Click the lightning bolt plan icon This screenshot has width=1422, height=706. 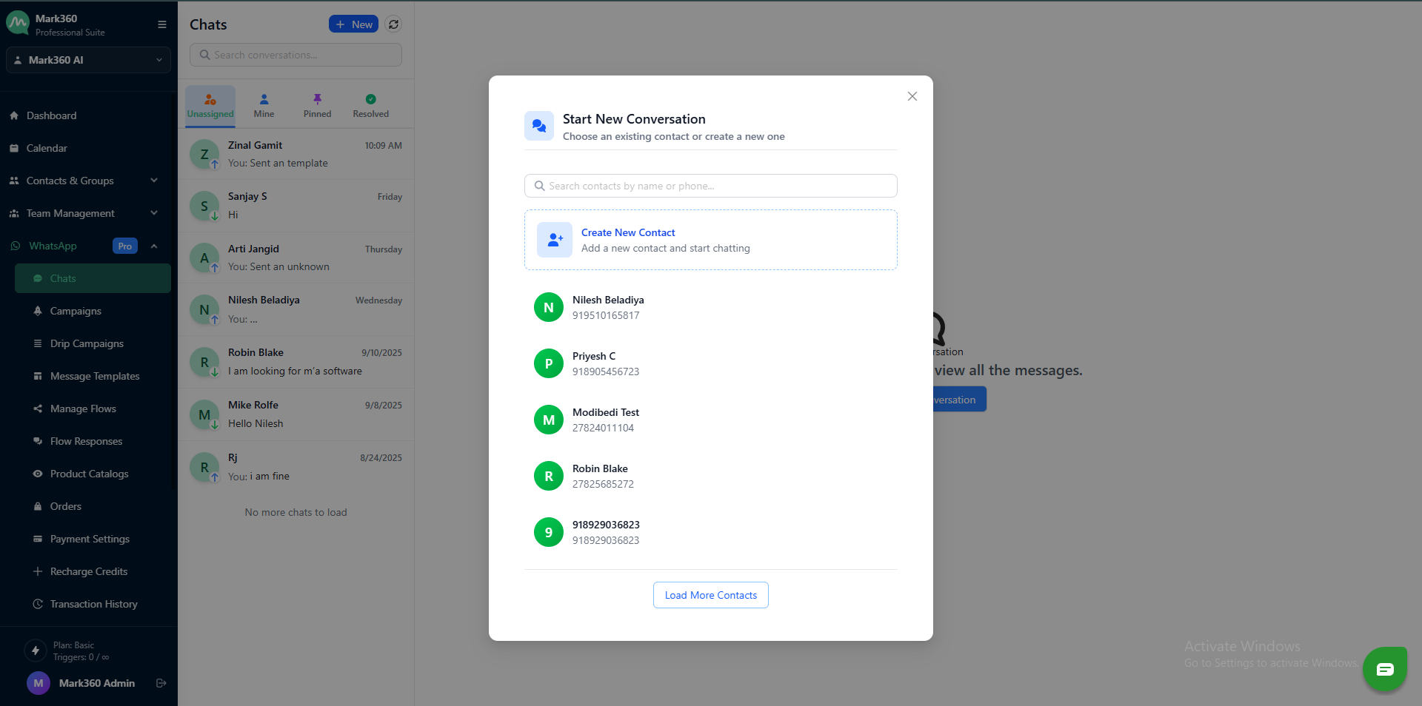click(35, 650)
